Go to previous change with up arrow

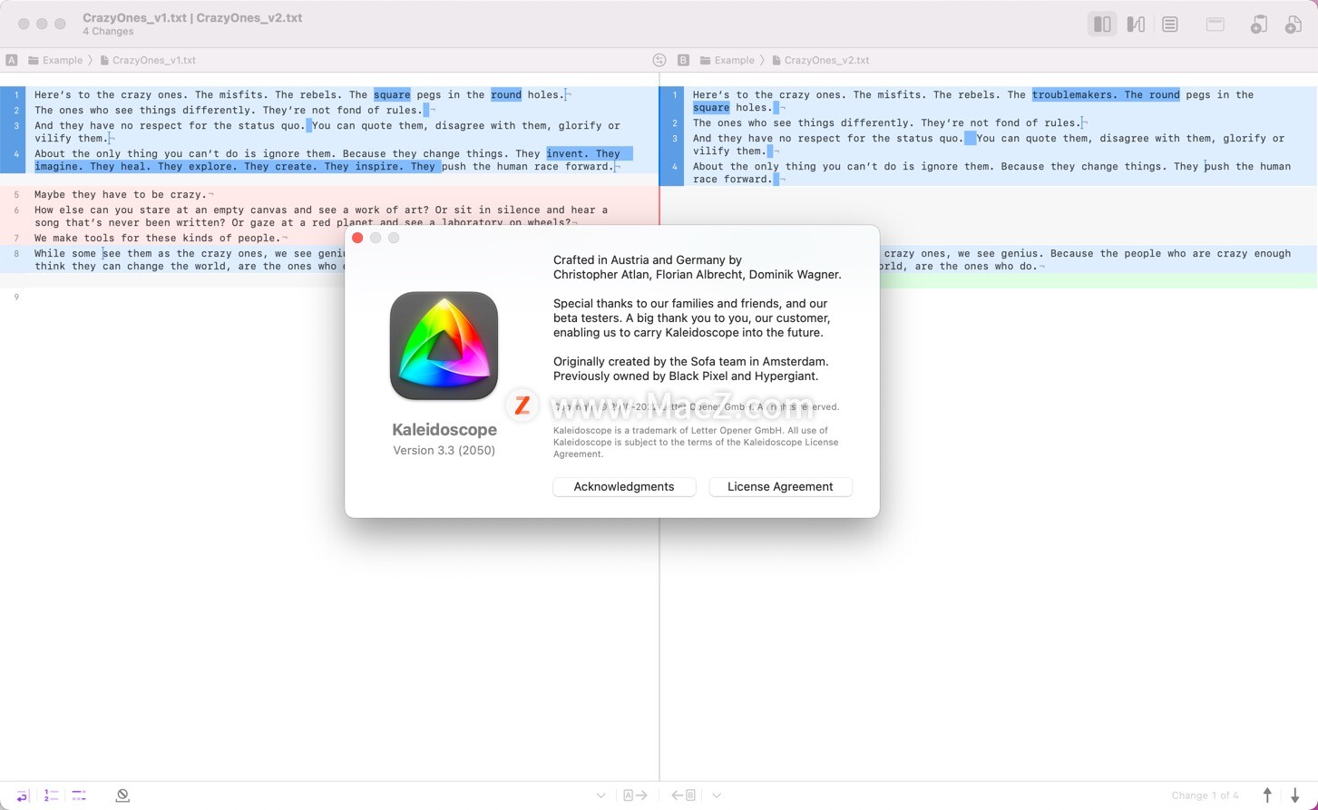coord(1267,795)
